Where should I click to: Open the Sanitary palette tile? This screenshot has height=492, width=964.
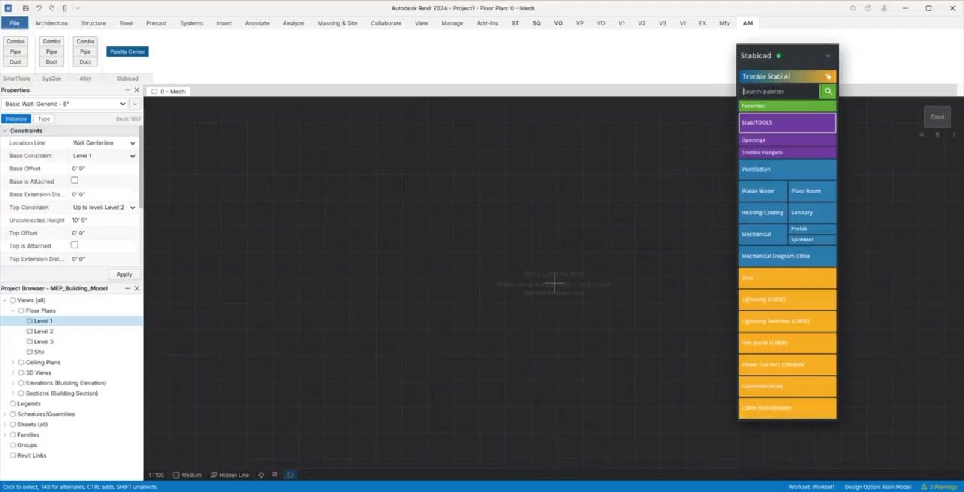tap(812, 213)
